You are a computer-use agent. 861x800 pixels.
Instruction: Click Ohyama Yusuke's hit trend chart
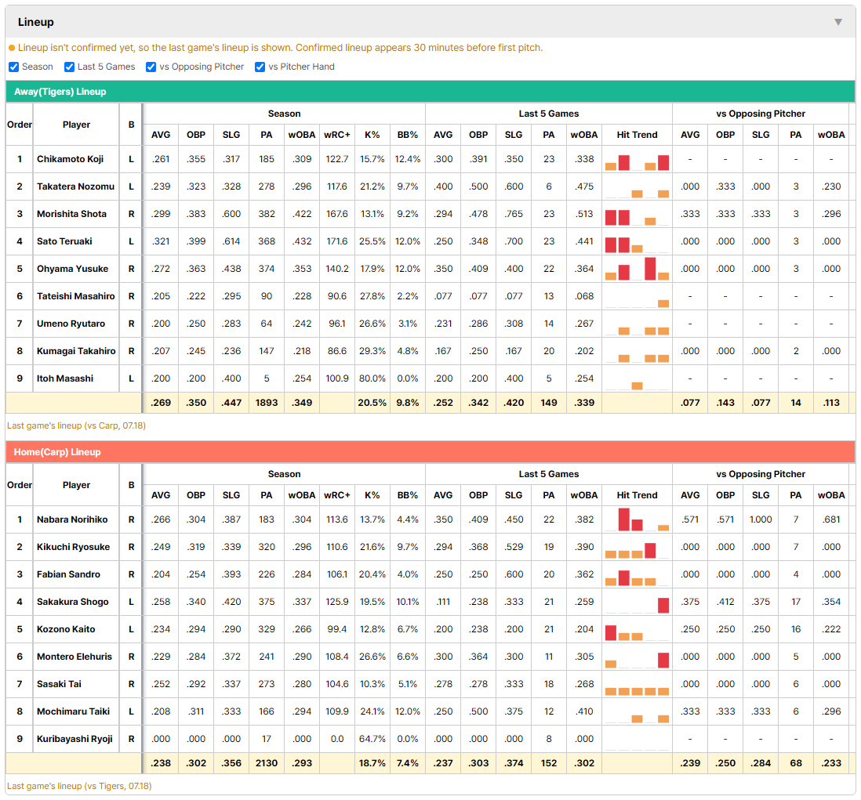(637, 269)
